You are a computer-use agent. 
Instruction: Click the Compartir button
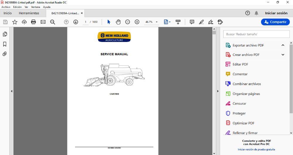pos(275,22)
